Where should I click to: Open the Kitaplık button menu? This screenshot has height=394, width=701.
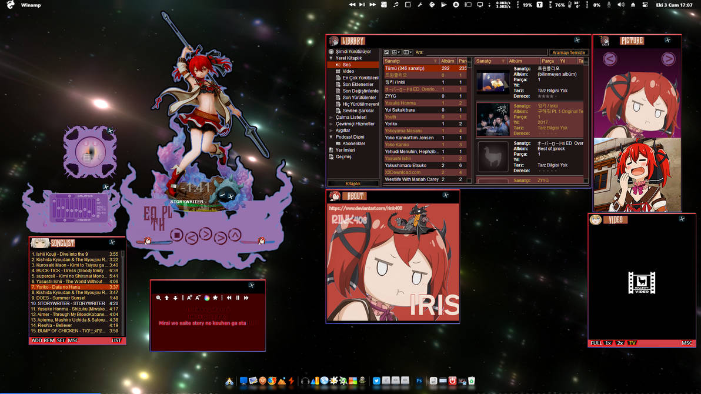tap(353, 183)
